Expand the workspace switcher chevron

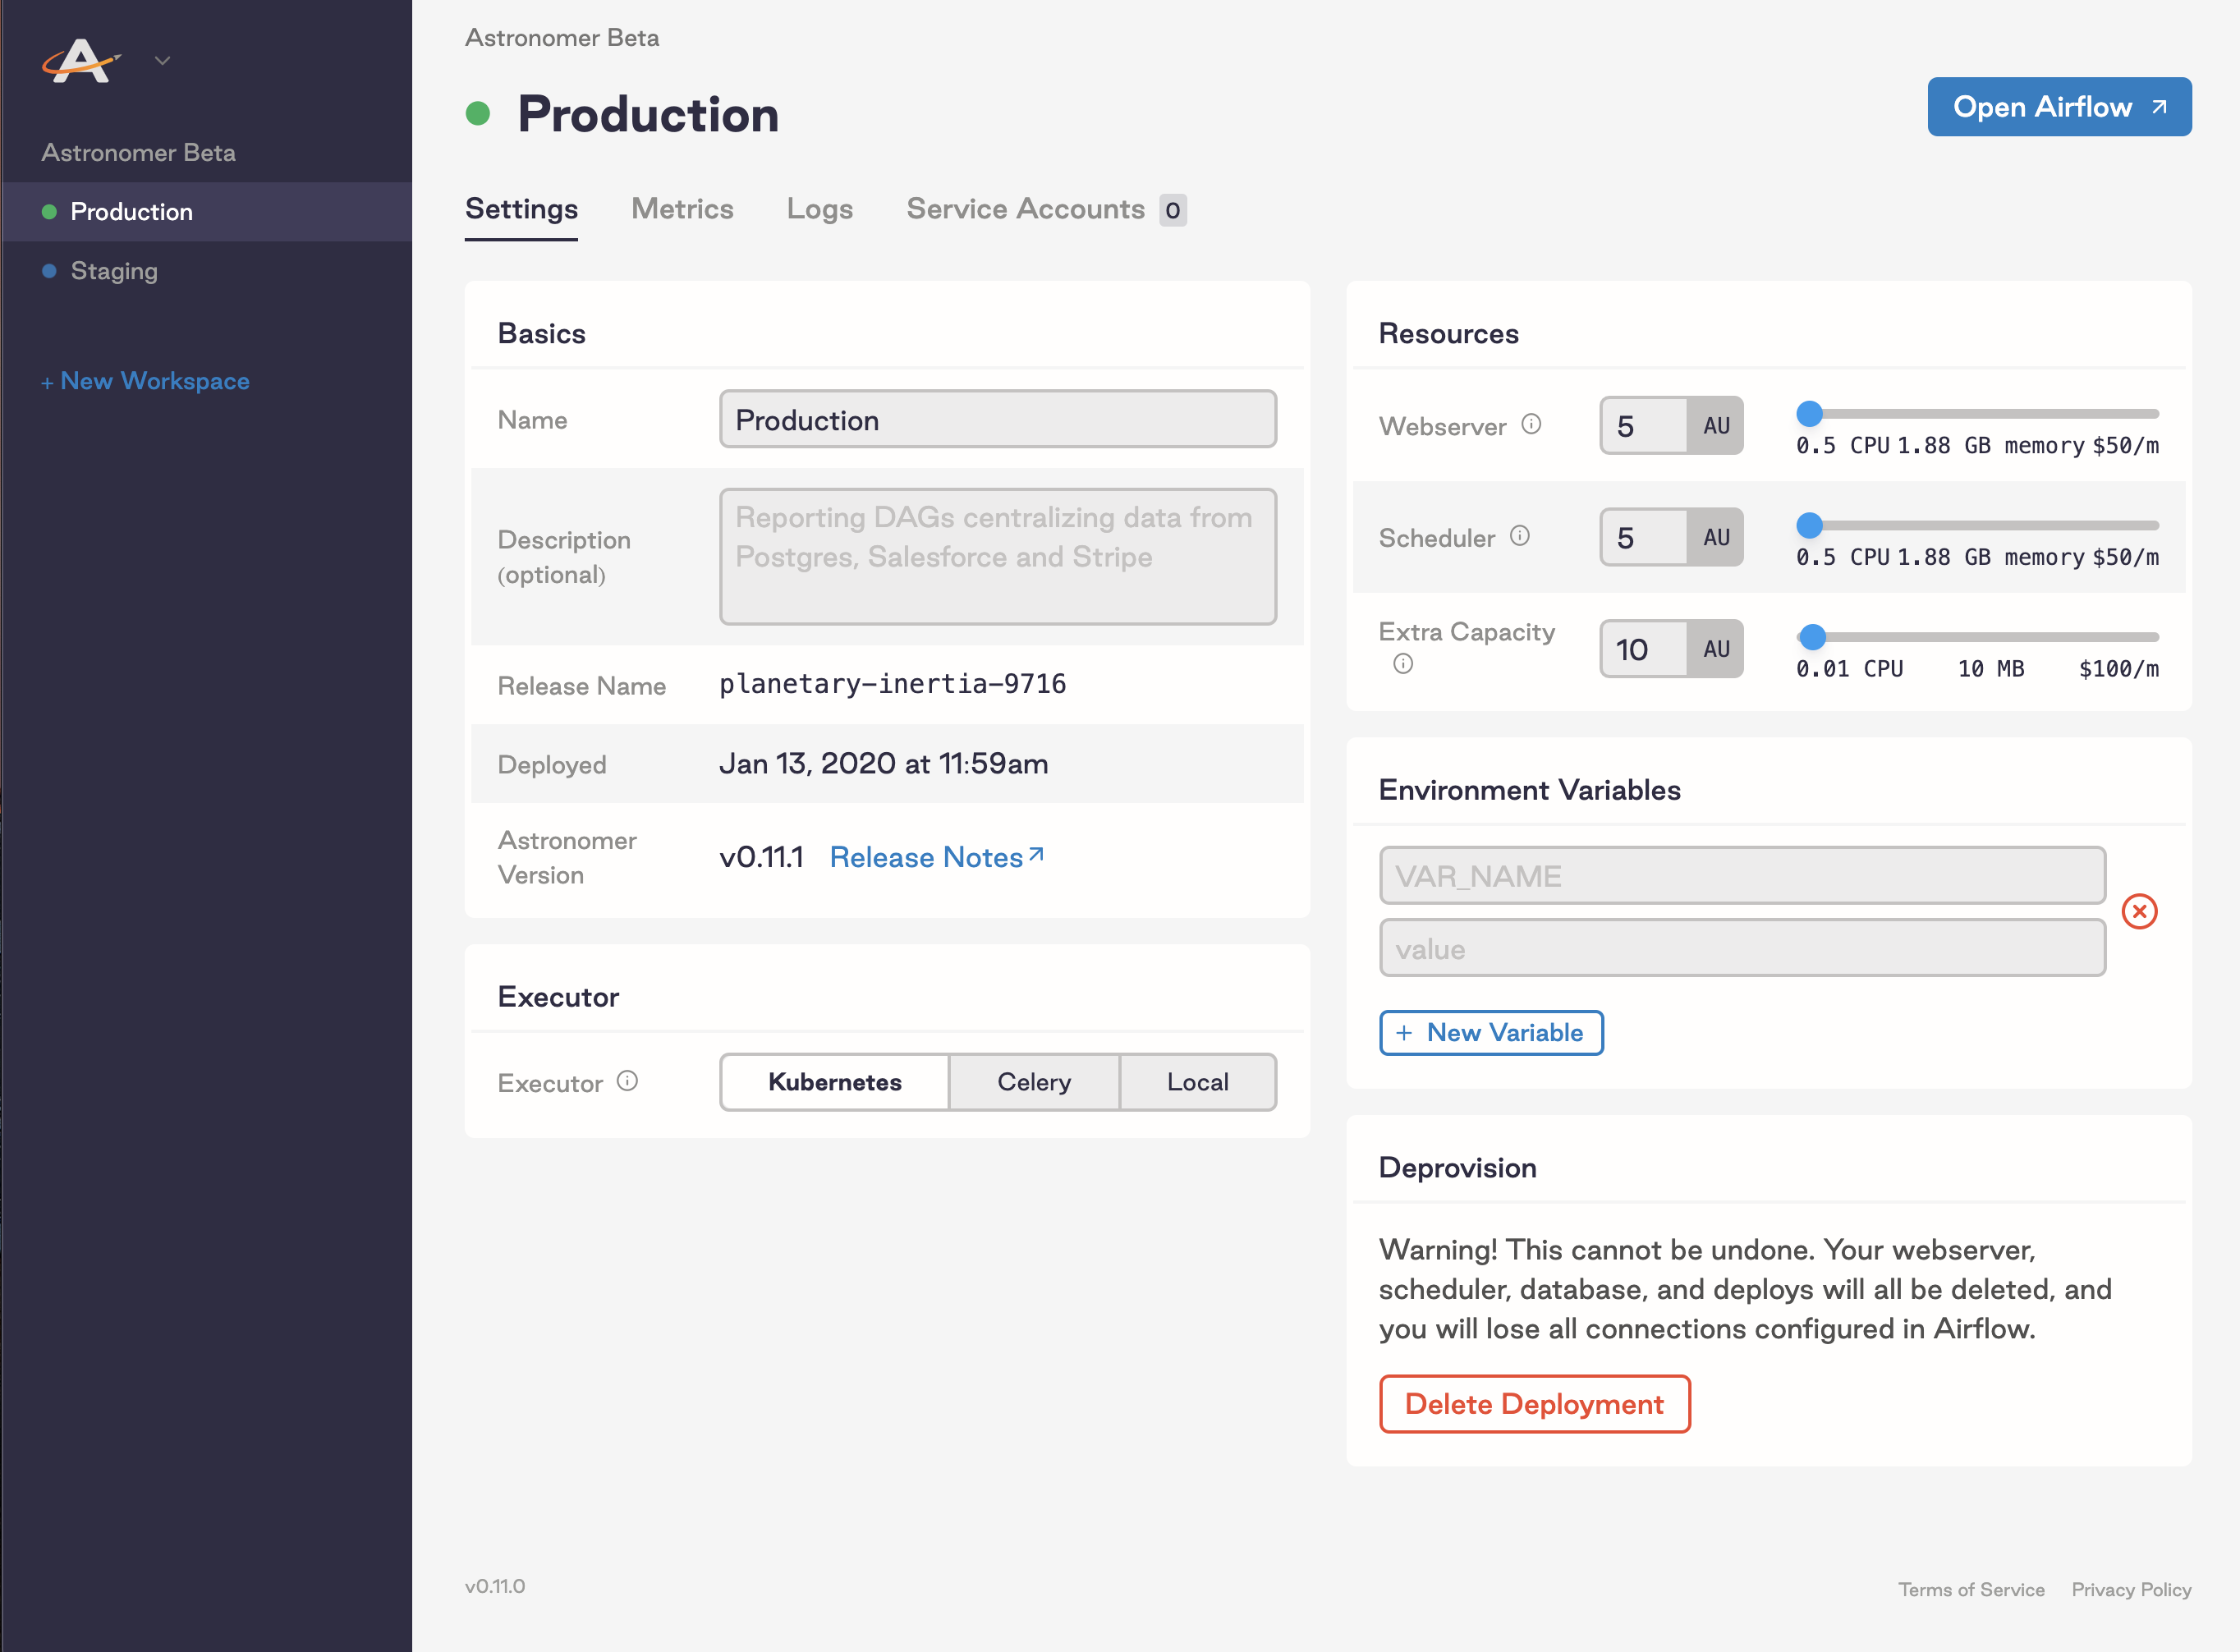click(162, 61)
